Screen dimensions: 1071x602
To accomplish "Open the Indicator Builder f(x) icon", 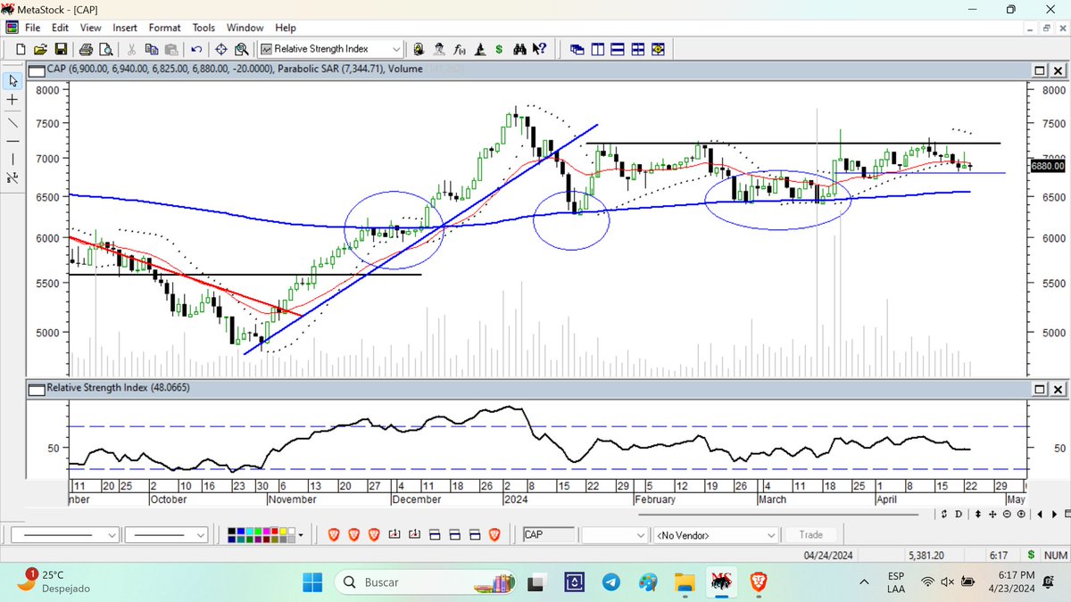I will (460, 49).
